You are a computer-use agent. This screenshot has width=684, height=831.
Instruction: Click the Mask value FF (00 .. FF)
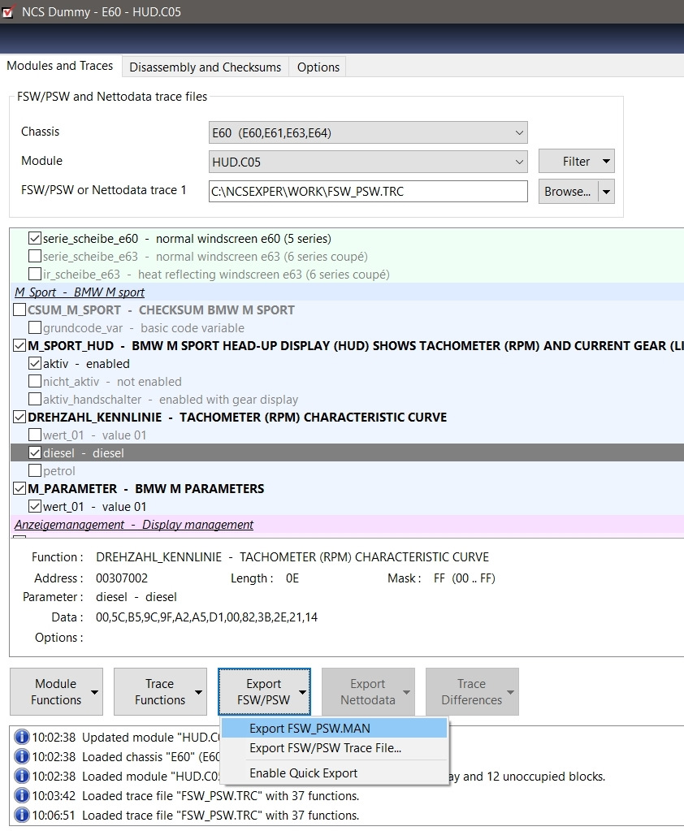tap(465, 578)
